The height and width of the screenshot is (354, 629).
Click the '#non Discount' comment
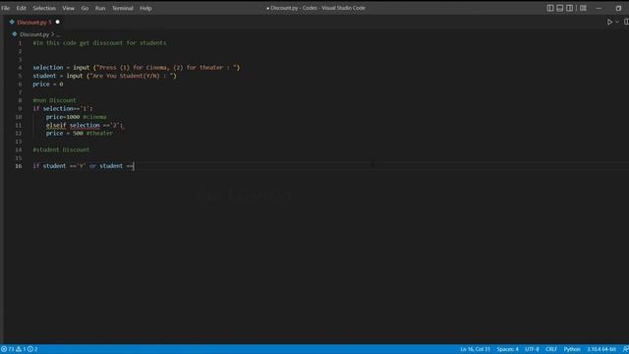tap(54, 100)
